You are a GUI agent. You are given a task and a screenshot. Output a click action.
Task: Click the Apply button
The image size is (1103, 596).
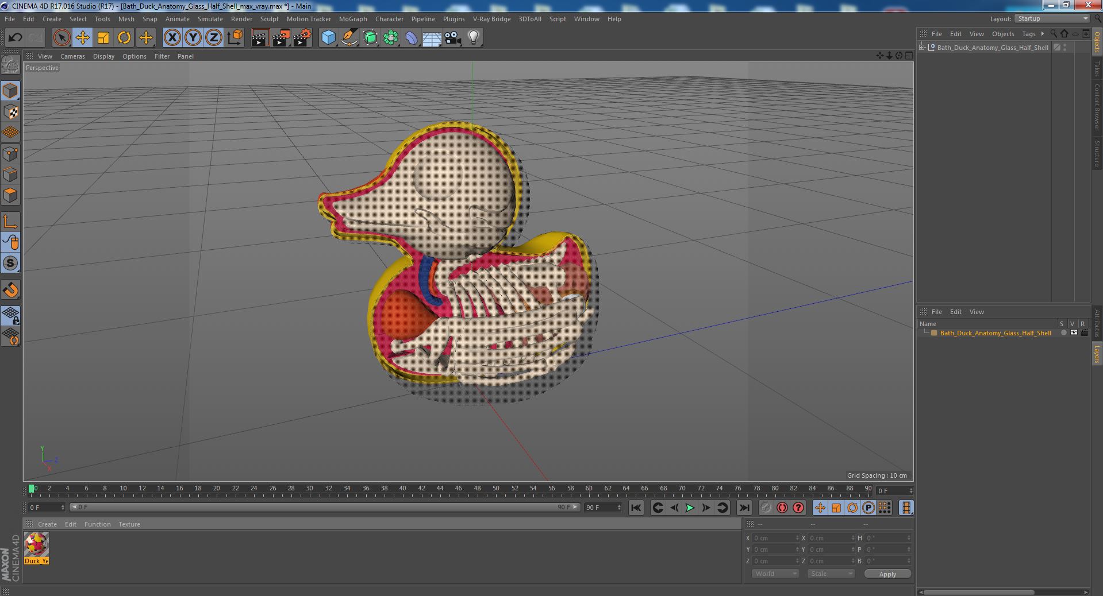pos(887,574)
